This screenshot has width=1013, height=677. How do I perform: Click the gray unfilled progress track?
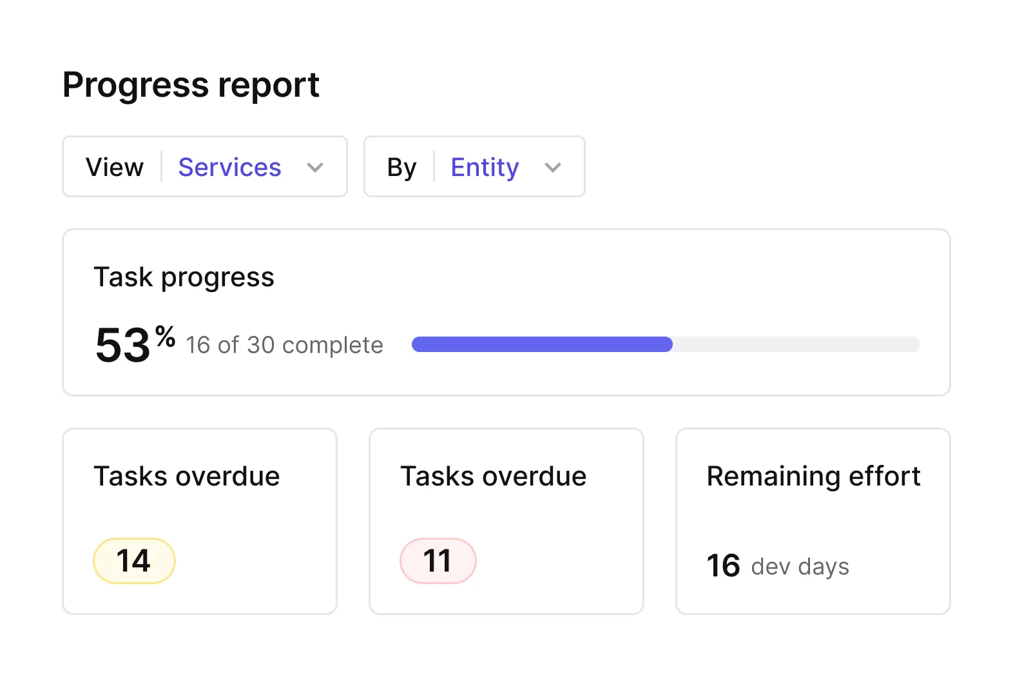click(796, 344)
